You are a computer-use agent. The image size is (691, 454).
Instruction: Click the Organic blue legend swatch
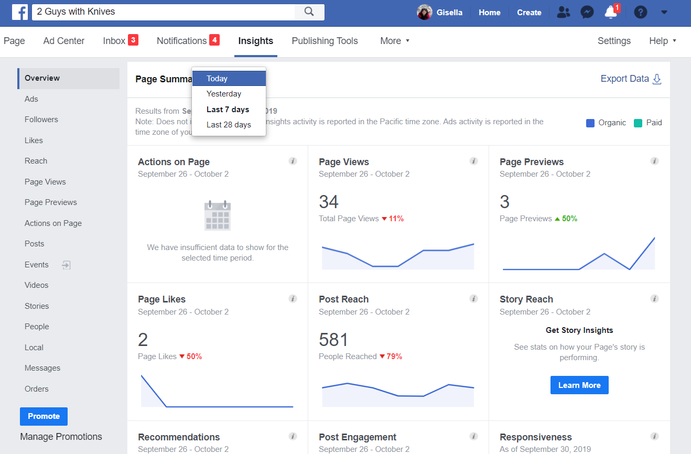[590, 123]
